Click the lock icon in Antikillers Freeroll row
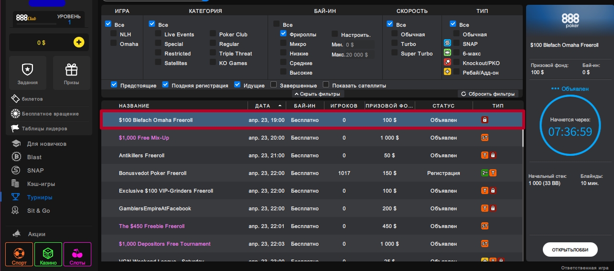 pos(493,155)
